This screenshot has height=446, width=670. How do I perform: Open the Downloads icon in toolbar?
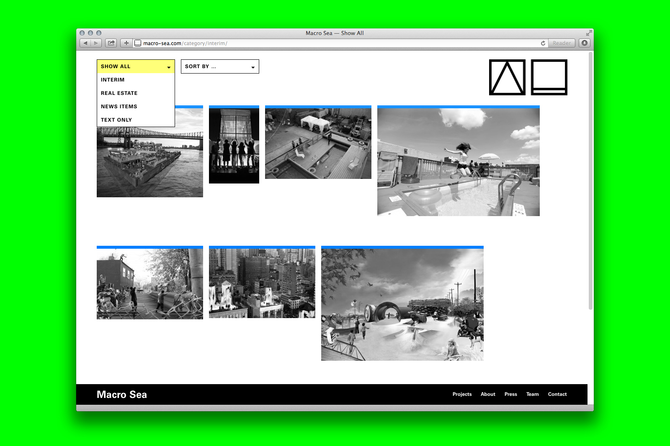point(585,43)
